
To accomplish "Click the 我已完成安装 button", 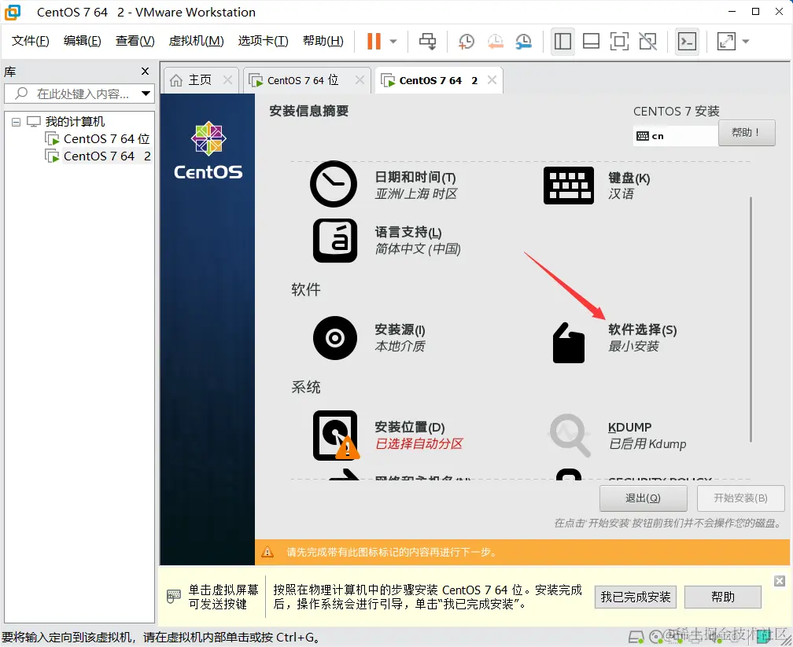I will click(635, 597).
